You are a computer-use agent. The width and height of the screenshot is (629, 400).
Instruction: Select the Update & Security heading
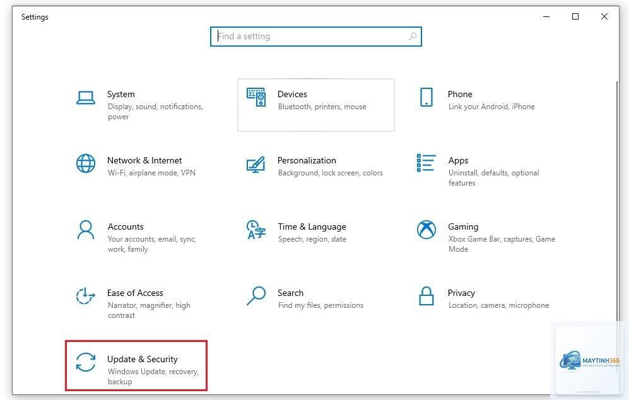(143, 359)
